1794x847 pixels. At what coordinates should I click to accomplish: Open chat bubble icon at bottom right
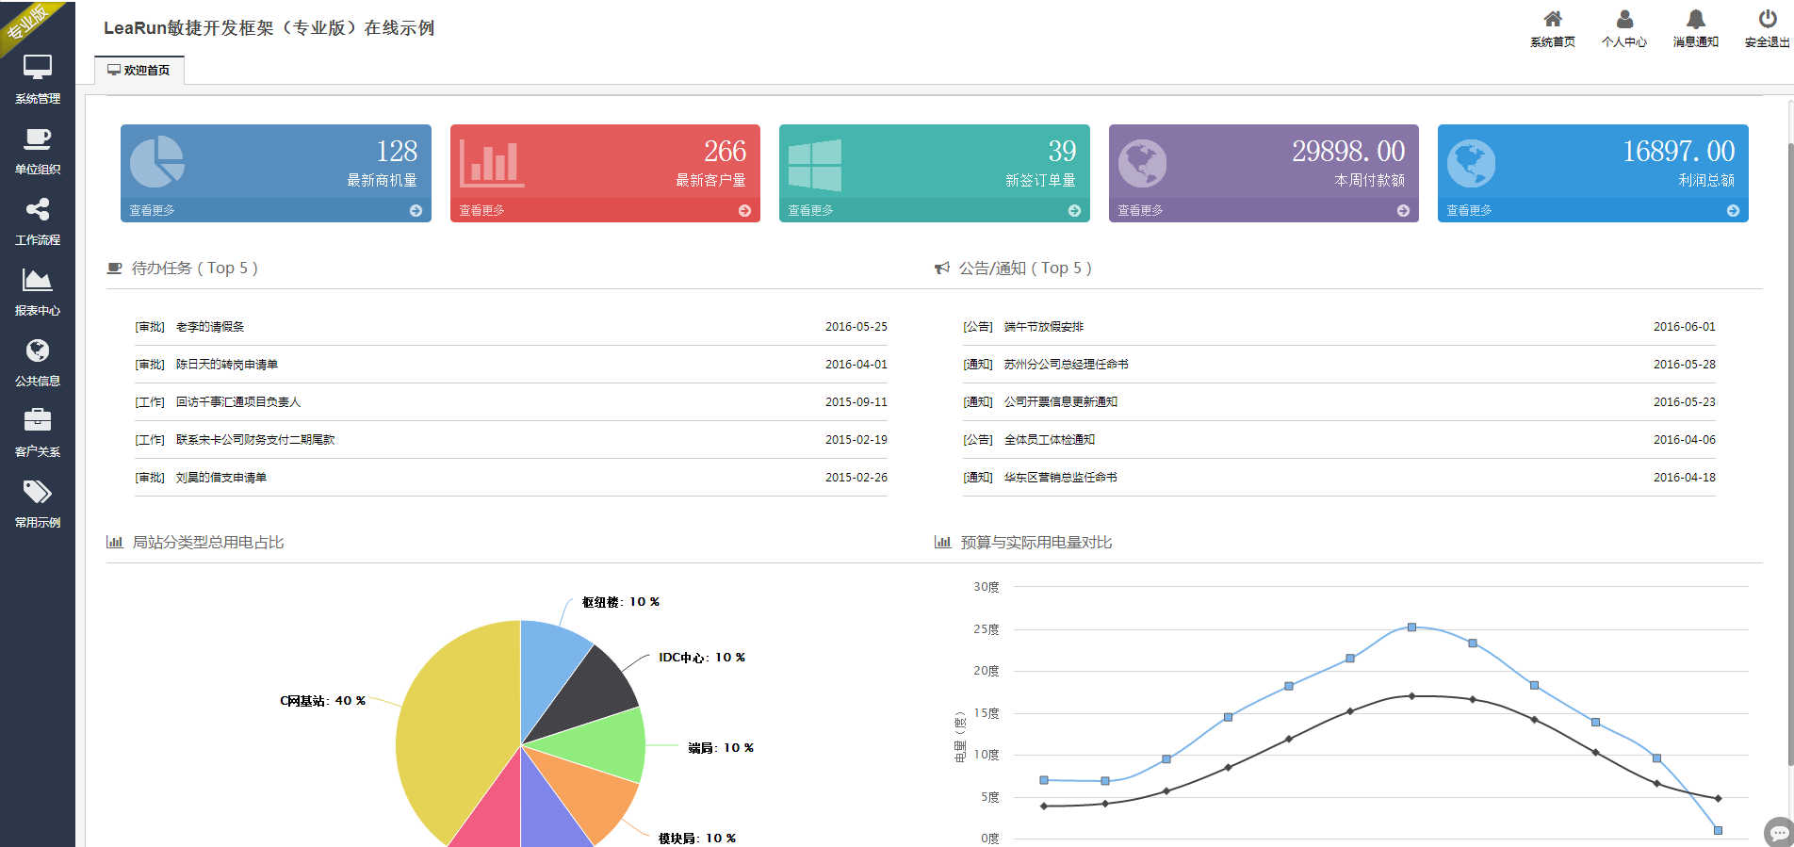1778,832
